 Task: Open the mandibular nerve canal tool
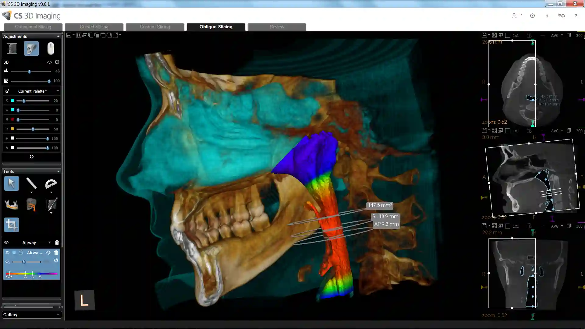12,204
